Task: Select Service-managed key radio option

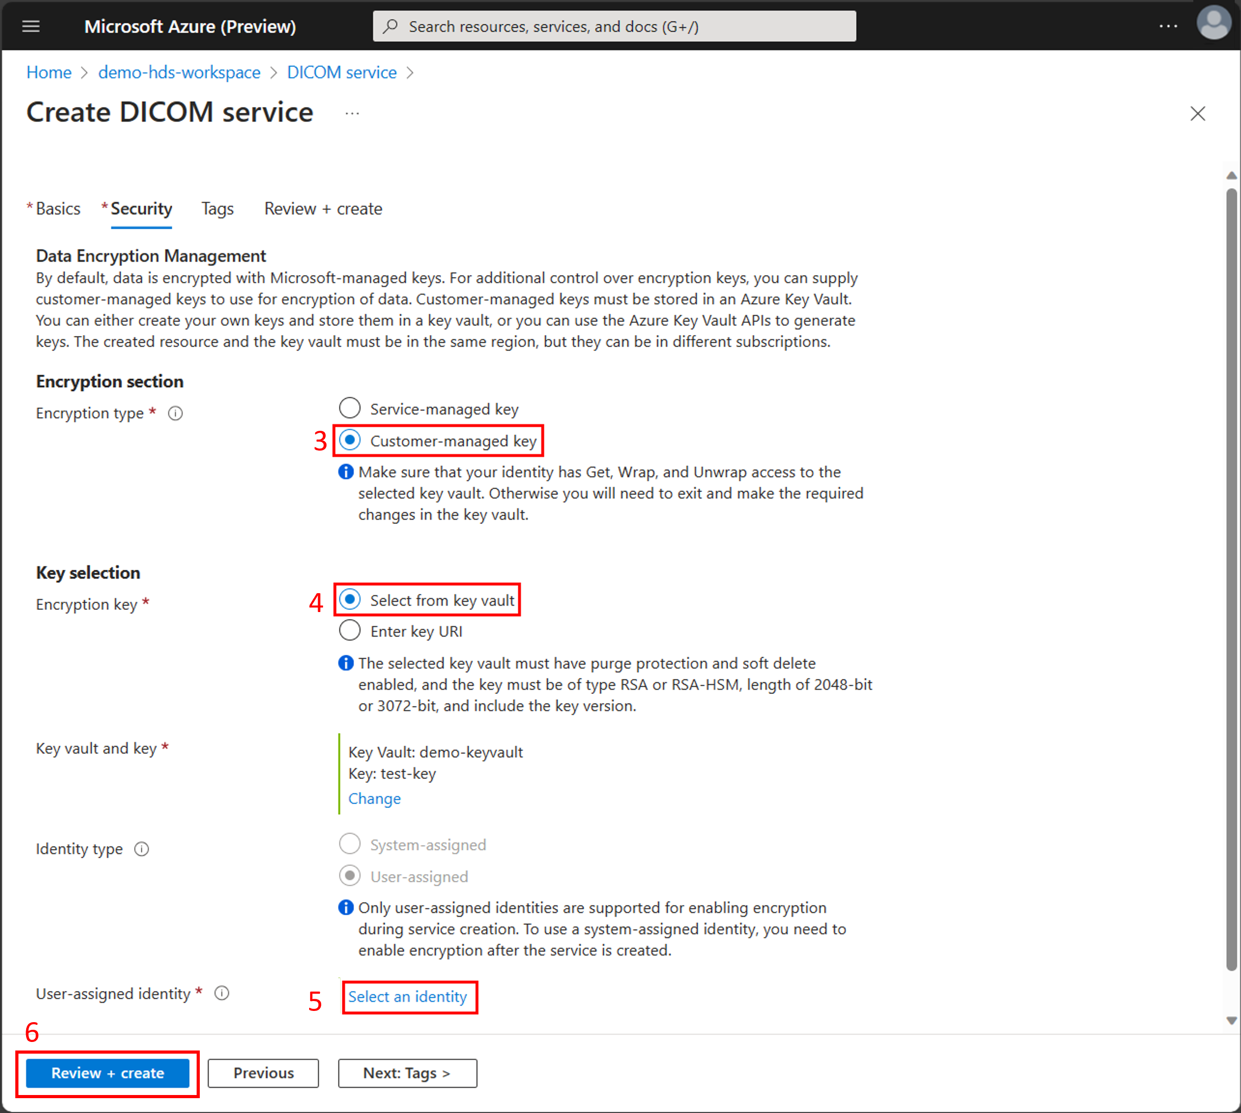Action: [350, 408]
